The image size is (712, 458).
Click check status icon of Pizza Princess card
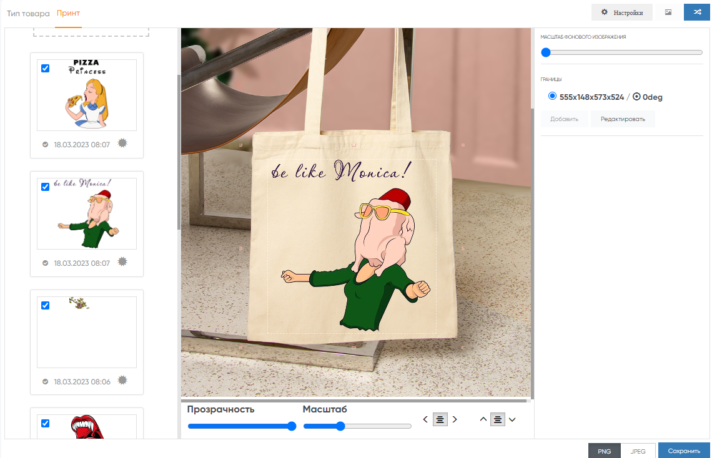46,145
